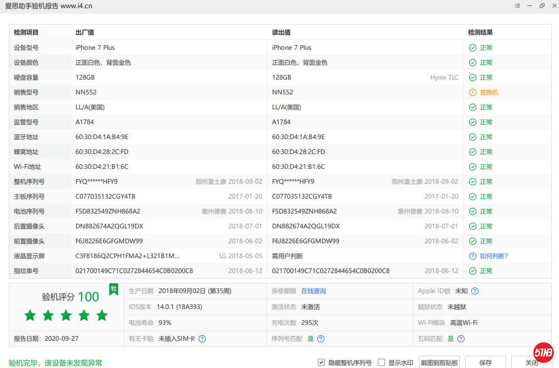Screen dimensions: 559x368
Task: Click help icon next to 未插入SIM卡
Action: 202,339
